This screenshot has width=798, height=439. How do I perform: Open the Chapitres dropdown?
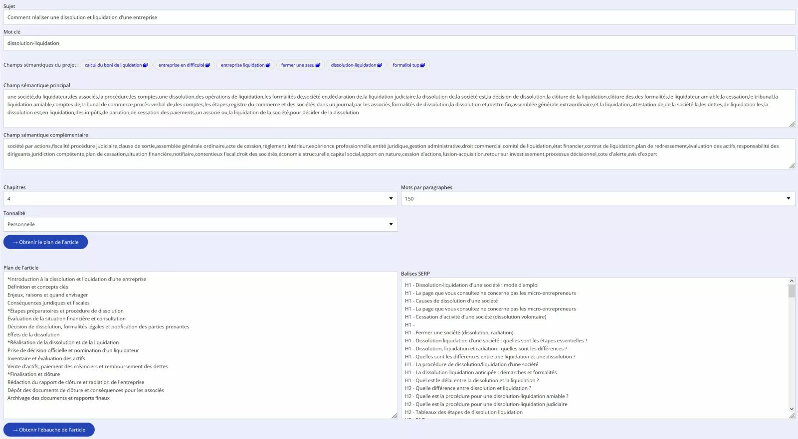point(200,199)
